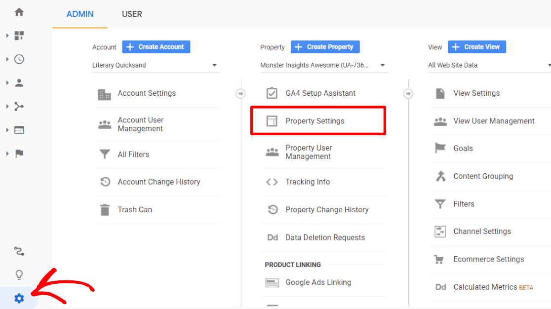Open Account Settings link
The width and height of the screenshot is (551, 309).
coord(147,93)
